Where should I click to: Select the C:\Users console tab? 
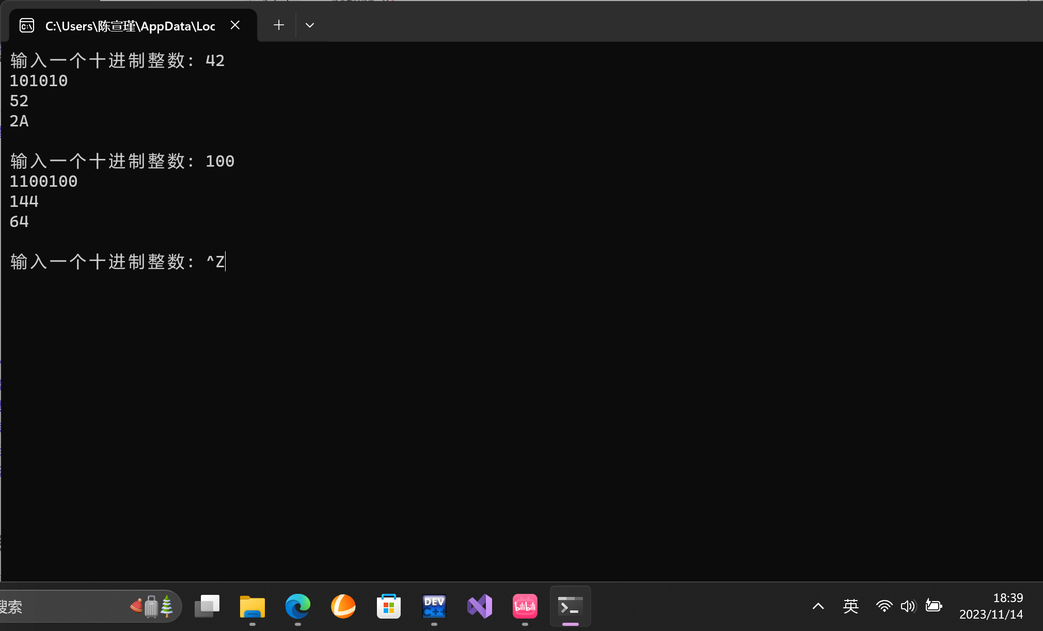[x=129, y=26]
